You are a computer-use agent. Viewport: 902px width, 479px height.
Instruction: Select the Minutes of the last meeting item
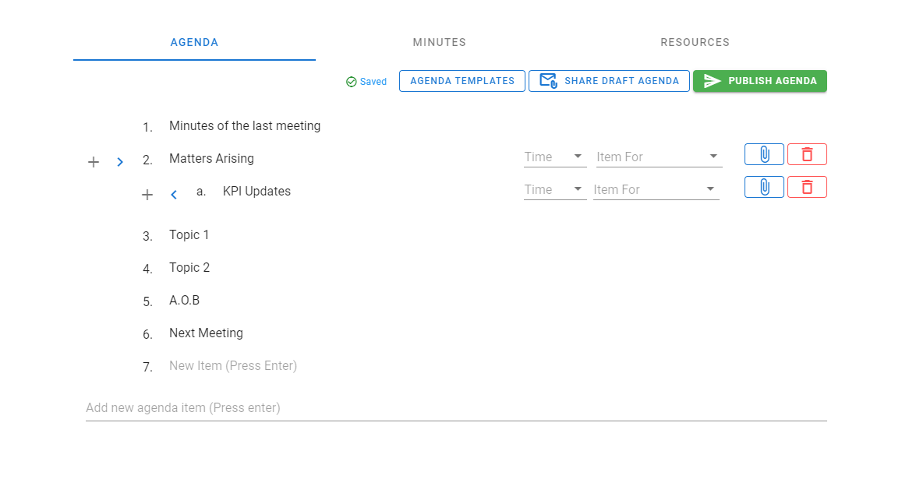245,126
